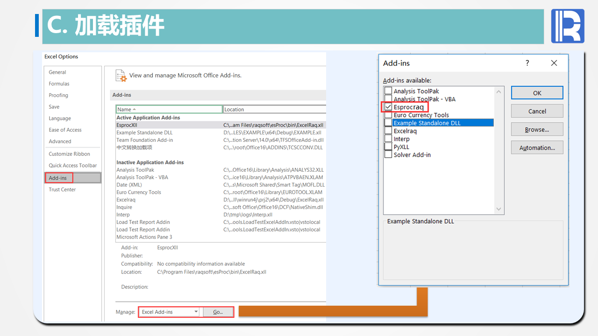Close the Add-ins dialog
This screenshot has width=598, height=336.
(554, 63)
